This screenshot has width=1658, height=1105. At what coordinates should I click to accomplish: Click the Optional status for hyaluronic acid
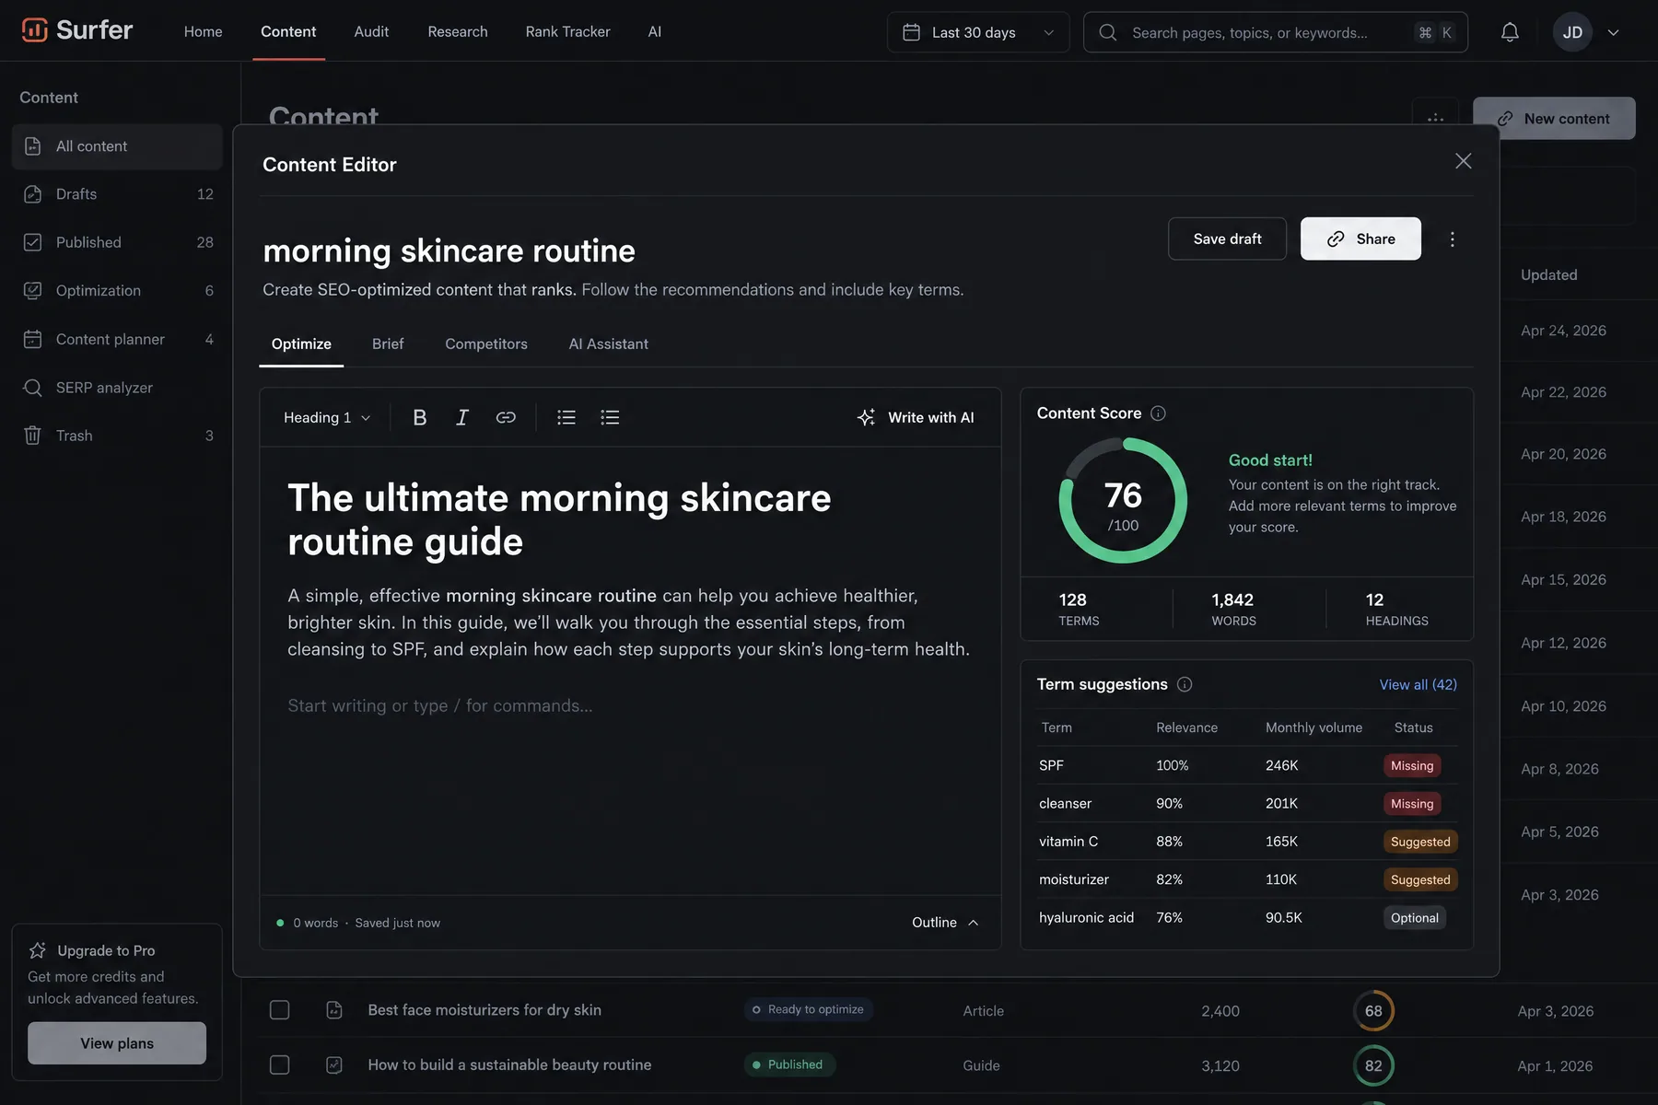point(1415,918)
